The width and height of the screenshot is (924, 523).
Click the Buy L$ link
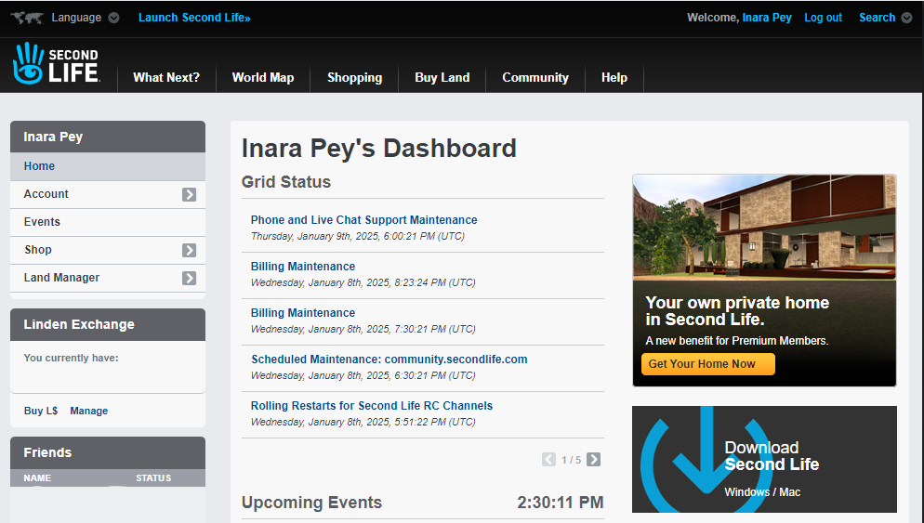41,411
